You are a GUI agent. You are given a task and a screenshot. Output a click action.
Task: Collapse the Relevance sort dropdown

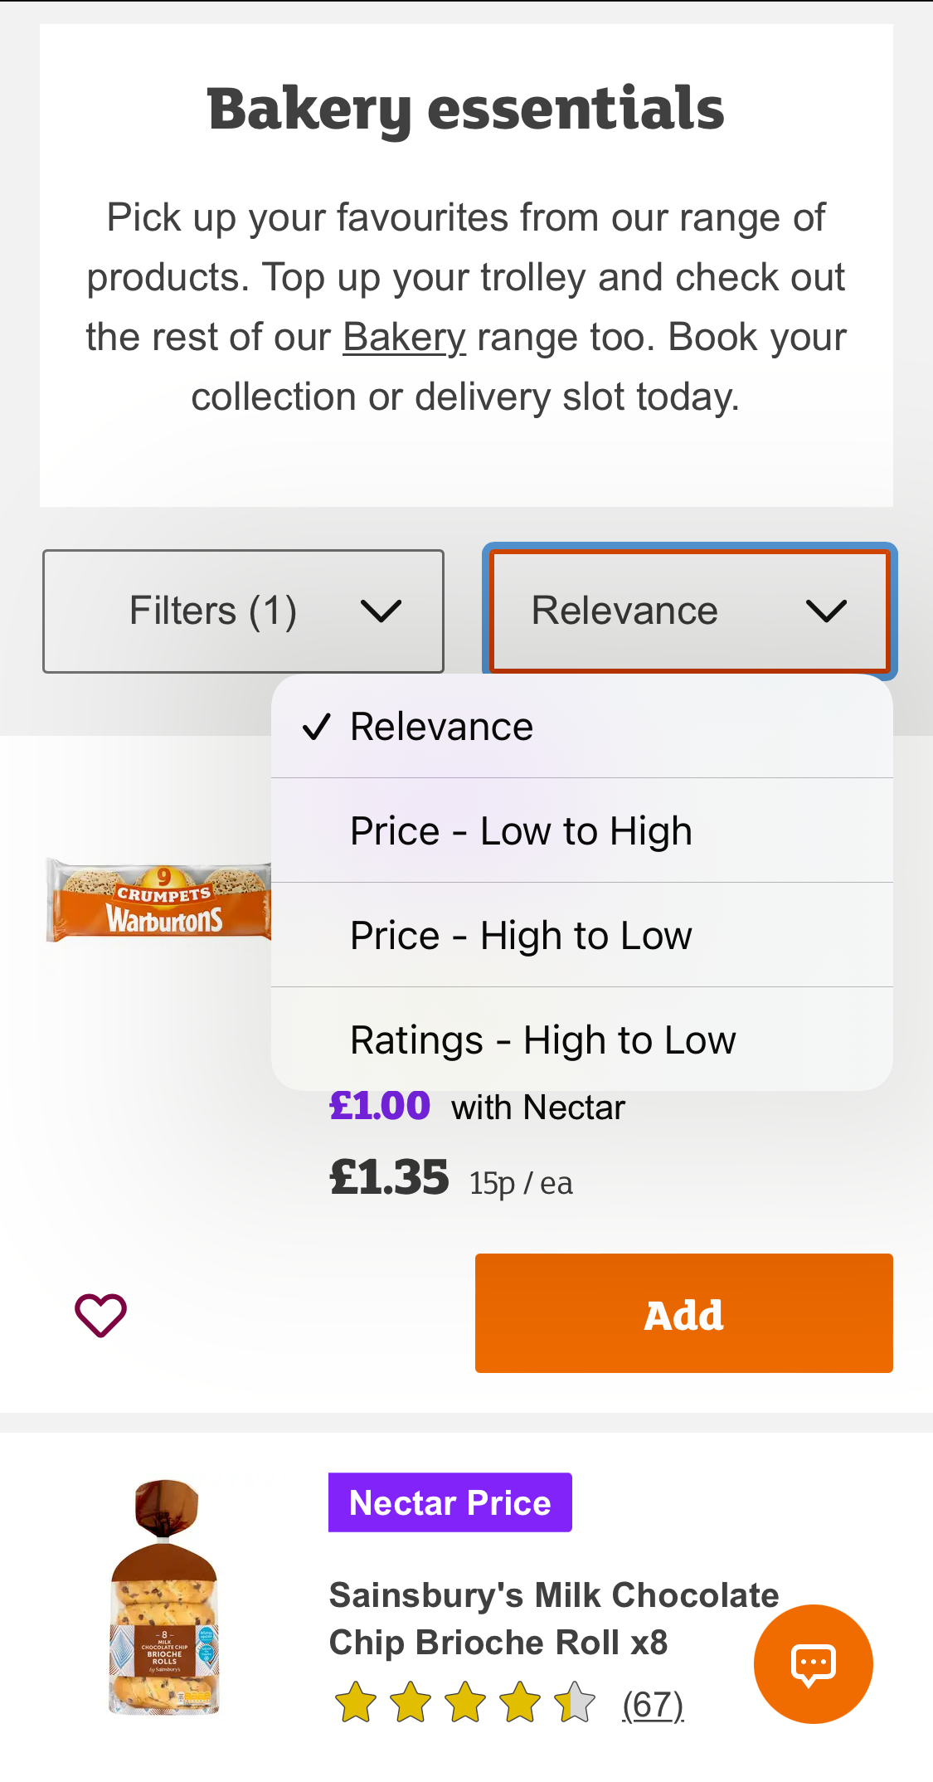(689, 611)
